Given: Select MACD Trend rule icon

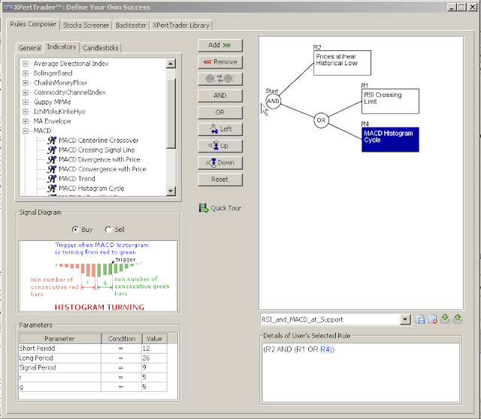Looking at the screenshot, I should point(52,179).
